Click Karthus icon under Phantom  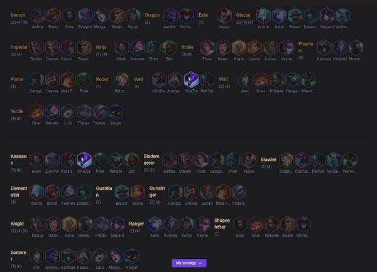tap(324, 48)
